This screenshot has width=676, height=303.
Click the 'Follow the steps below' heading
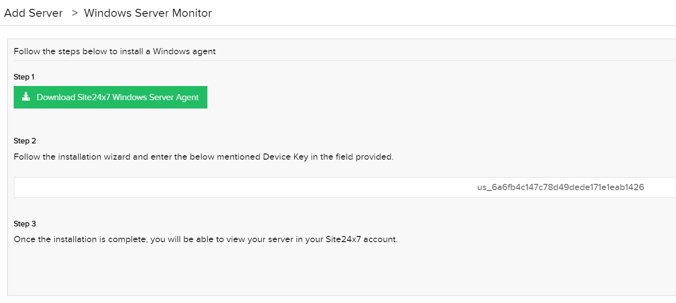[115, 52]
